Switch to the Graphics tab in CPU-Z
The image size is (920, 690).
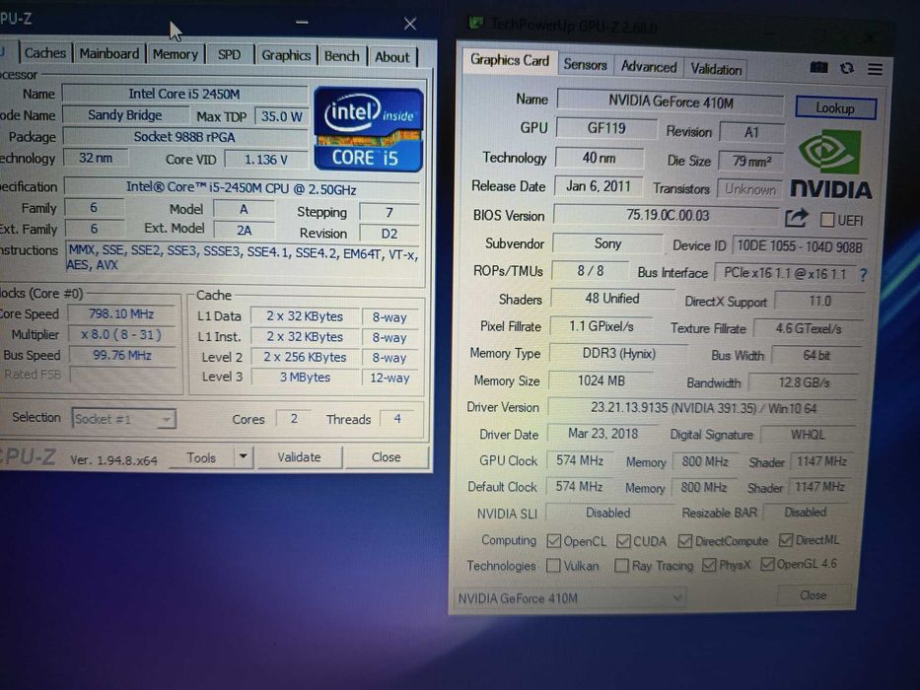(x=286, y=56)
